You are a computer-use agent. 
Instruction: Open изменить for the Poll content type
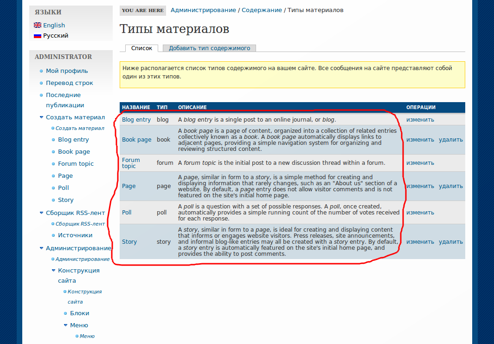click(420, 212)
